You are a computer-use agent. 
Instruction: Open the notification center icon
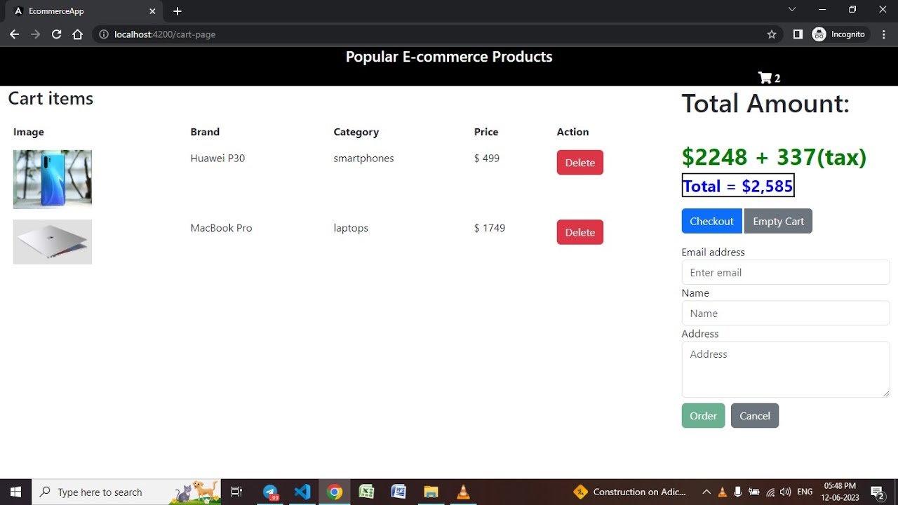pos(877,492)
